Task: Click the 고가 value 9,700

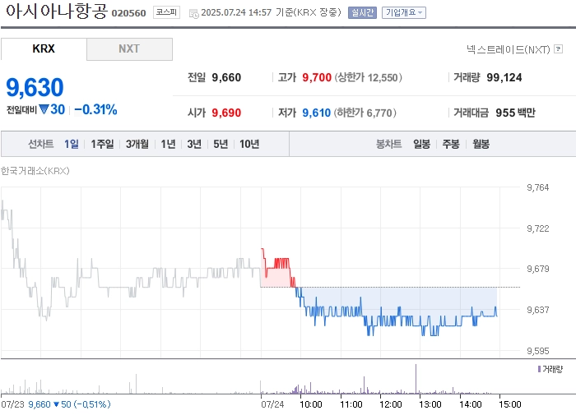Action: 317,77
